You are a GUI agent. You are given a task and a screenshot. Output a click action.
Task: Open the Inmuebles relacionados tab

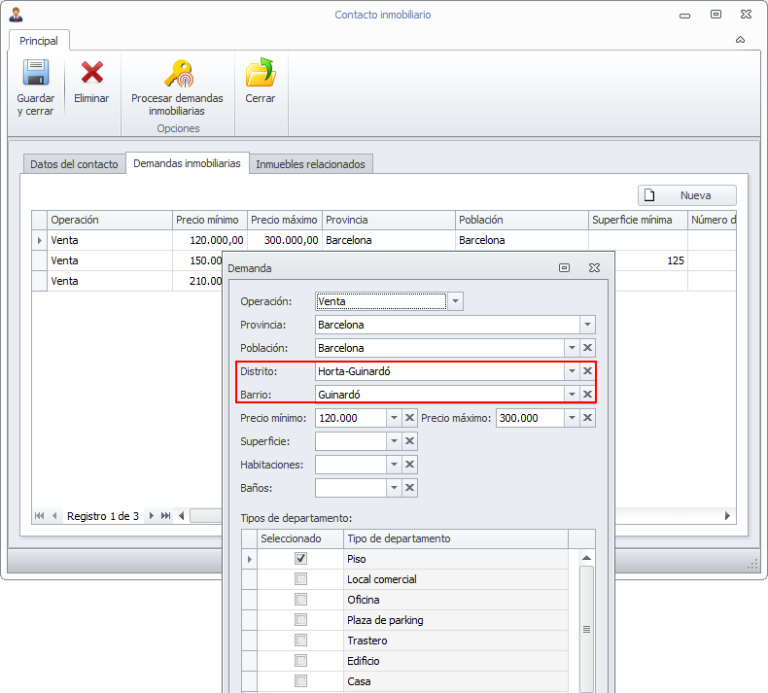[310, 164]
